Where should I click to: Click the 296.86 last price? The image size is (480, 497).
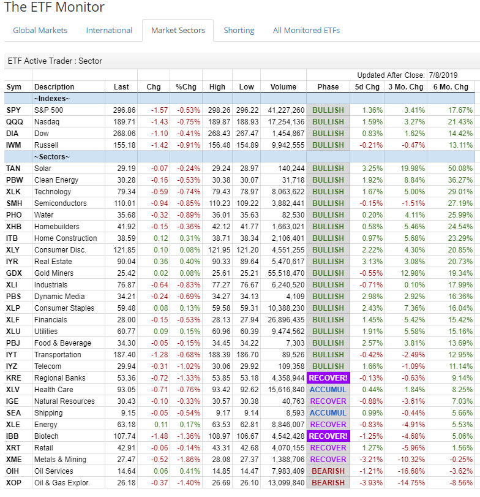[x=124, y=110]
